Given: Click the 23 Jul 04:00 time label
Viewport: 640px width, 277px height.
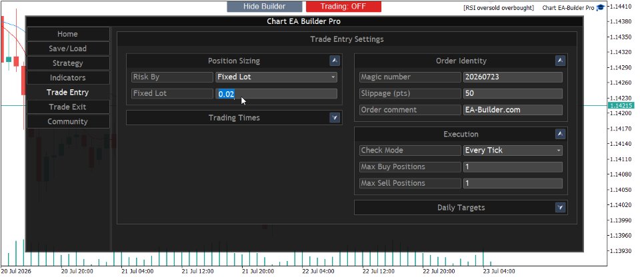Looking at the screenshot, I should pyautogui.click(x=499, y=271).
